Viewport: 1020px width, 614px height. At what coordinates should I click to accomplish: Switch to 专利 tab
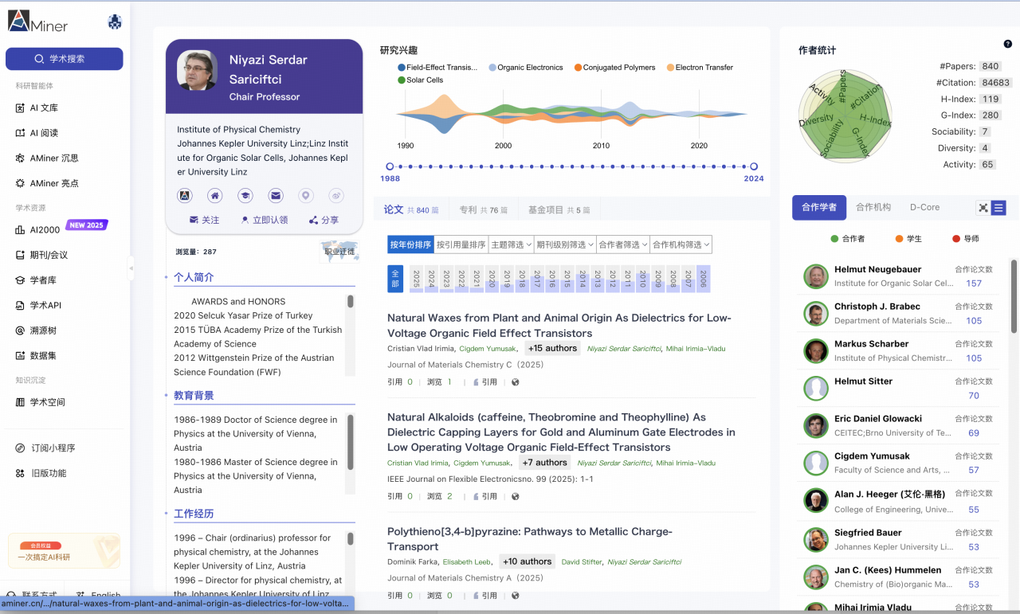[483, 210]
